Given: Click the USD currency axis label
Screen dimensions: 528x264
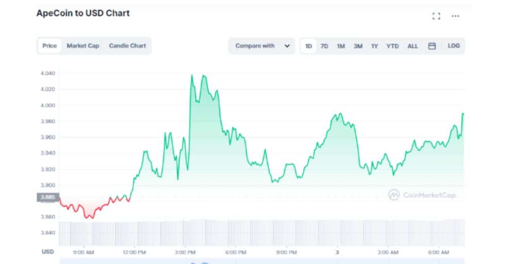Looking at the screenshot, I should click(x=47, y=252).
